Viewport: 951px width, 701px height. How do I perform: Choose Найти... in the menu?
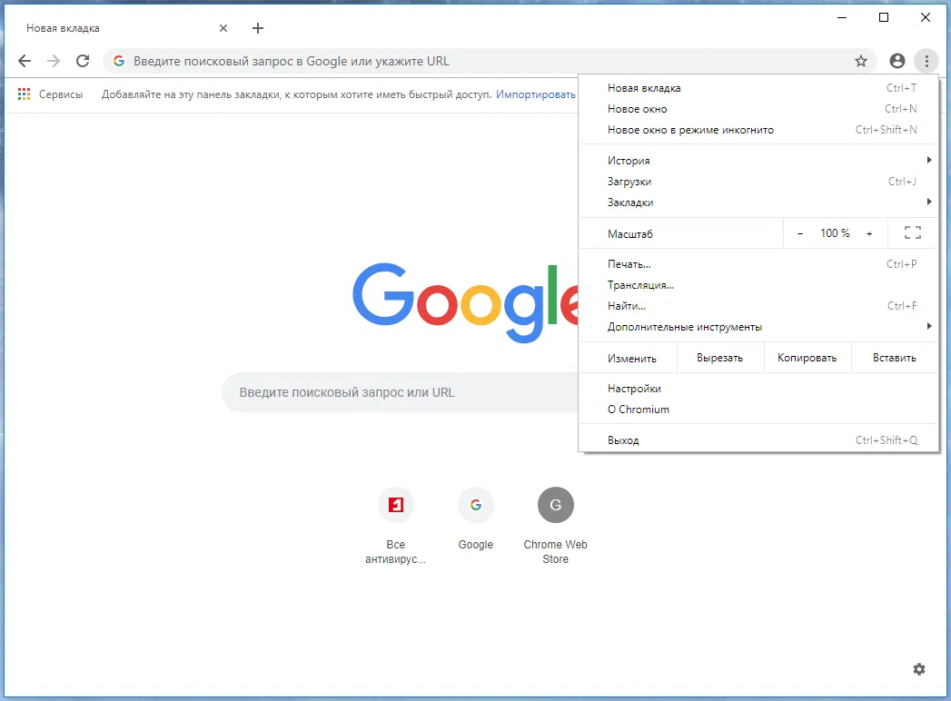(x=758, y=306)
